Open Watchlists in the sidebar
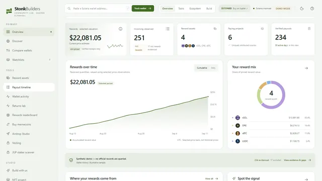Image resolution: width=322 pixels, height=181 pixels. [x=29, y=60]
